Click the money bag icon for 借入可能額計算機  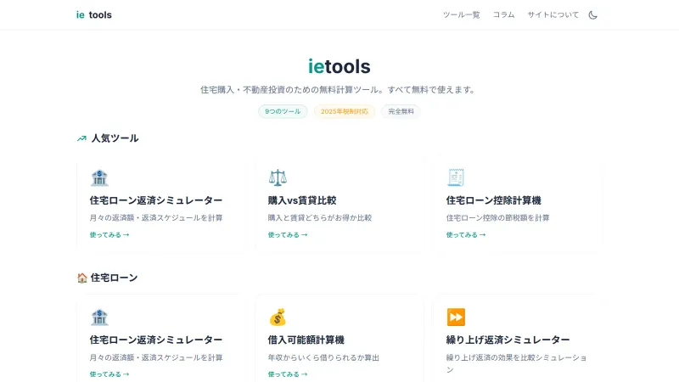click(x=278, y=317)
